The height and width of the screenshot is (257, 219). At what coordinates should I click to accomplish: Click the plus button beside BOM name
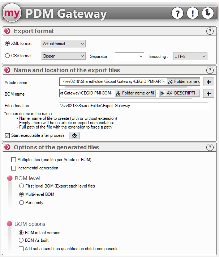pos(209,94)
